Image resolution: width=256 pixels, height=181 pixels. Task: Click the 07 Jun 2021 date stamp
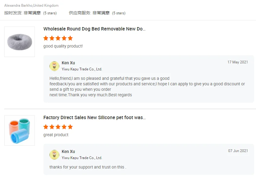tap(238, 151)
